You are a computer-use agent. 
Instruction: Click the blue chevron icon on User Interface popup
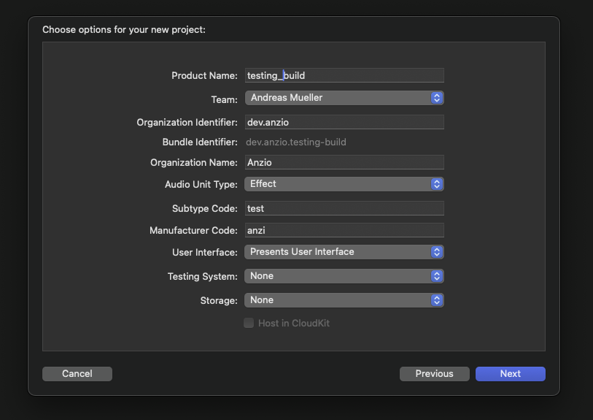tap(437, 252)
